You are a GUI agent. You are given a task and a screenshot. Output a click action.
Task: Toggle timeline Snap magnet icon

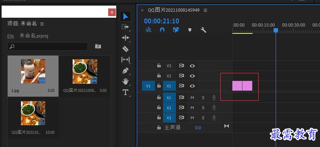[x=162, y=30]
